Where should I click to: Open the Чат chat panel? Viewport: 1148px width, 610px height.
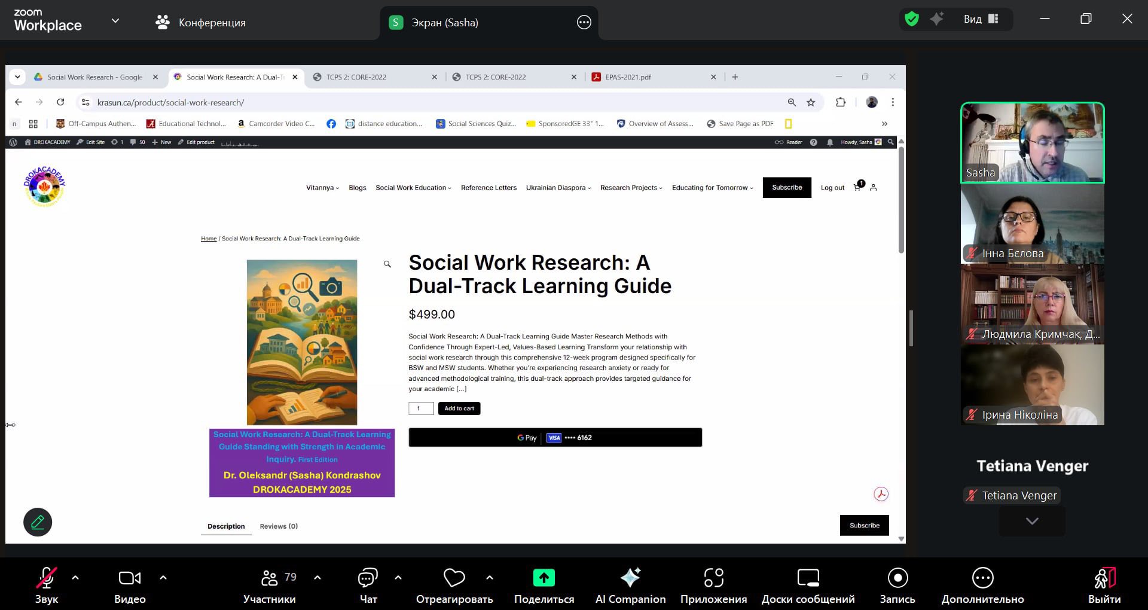point(368,578)
